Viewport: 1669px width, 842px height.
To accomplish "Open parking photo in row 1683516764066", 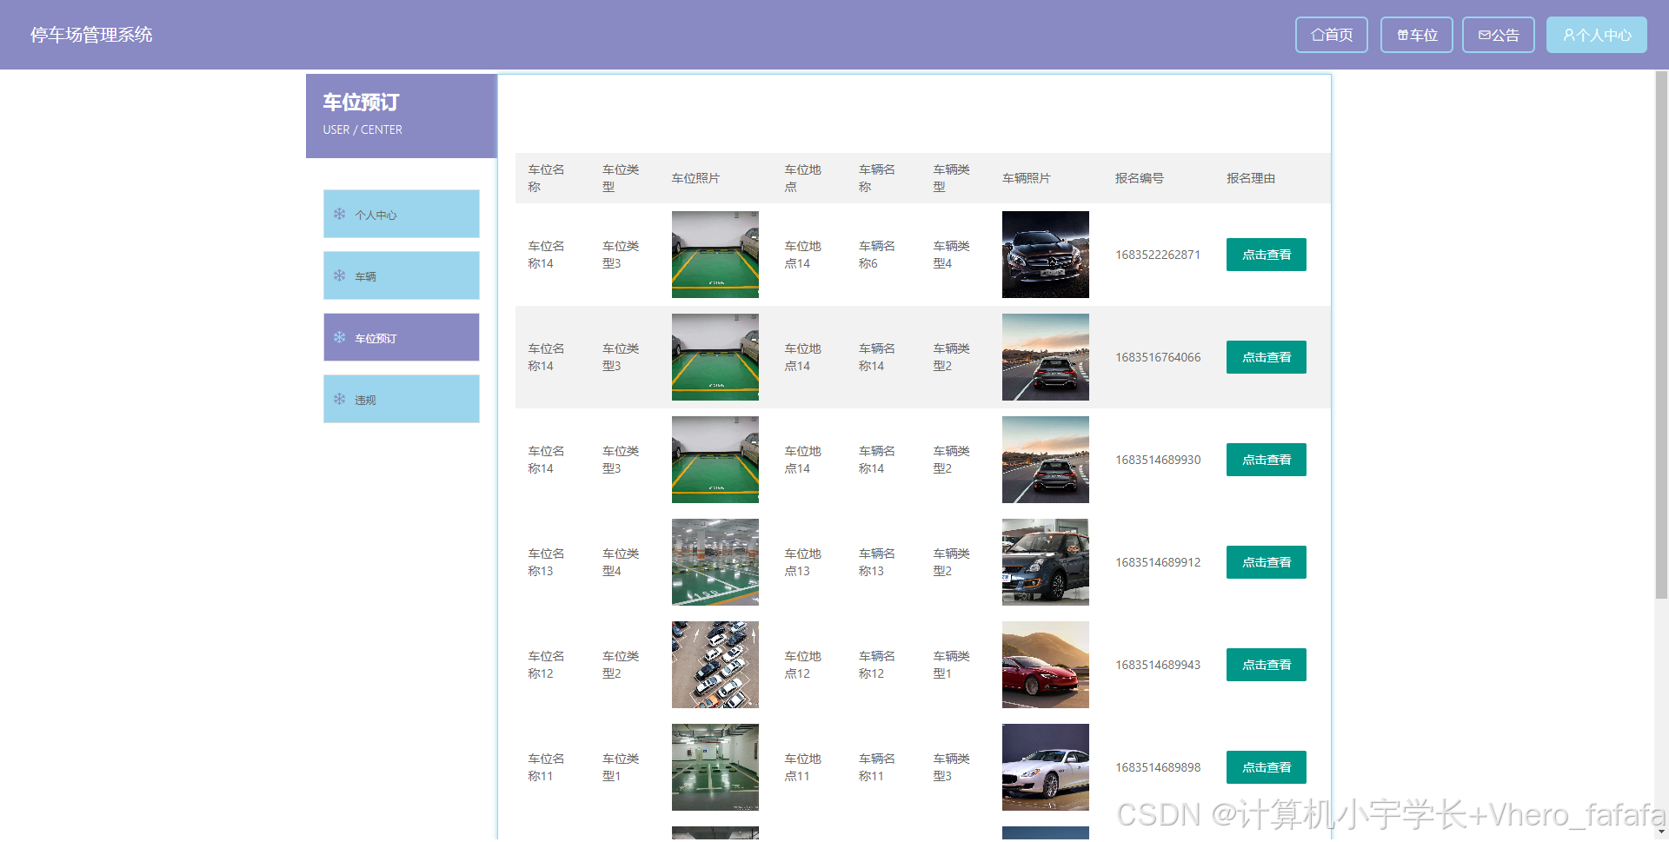I will (715, 357).
